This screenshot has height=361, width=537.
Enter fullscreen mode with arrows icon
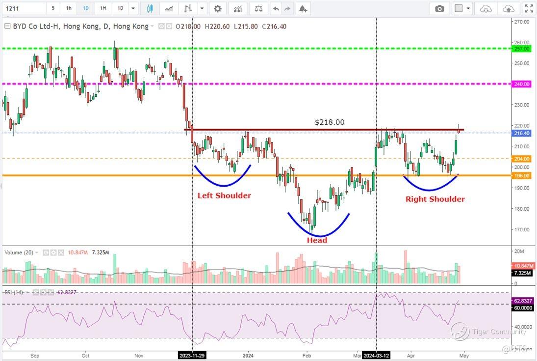tap(529, 8)
